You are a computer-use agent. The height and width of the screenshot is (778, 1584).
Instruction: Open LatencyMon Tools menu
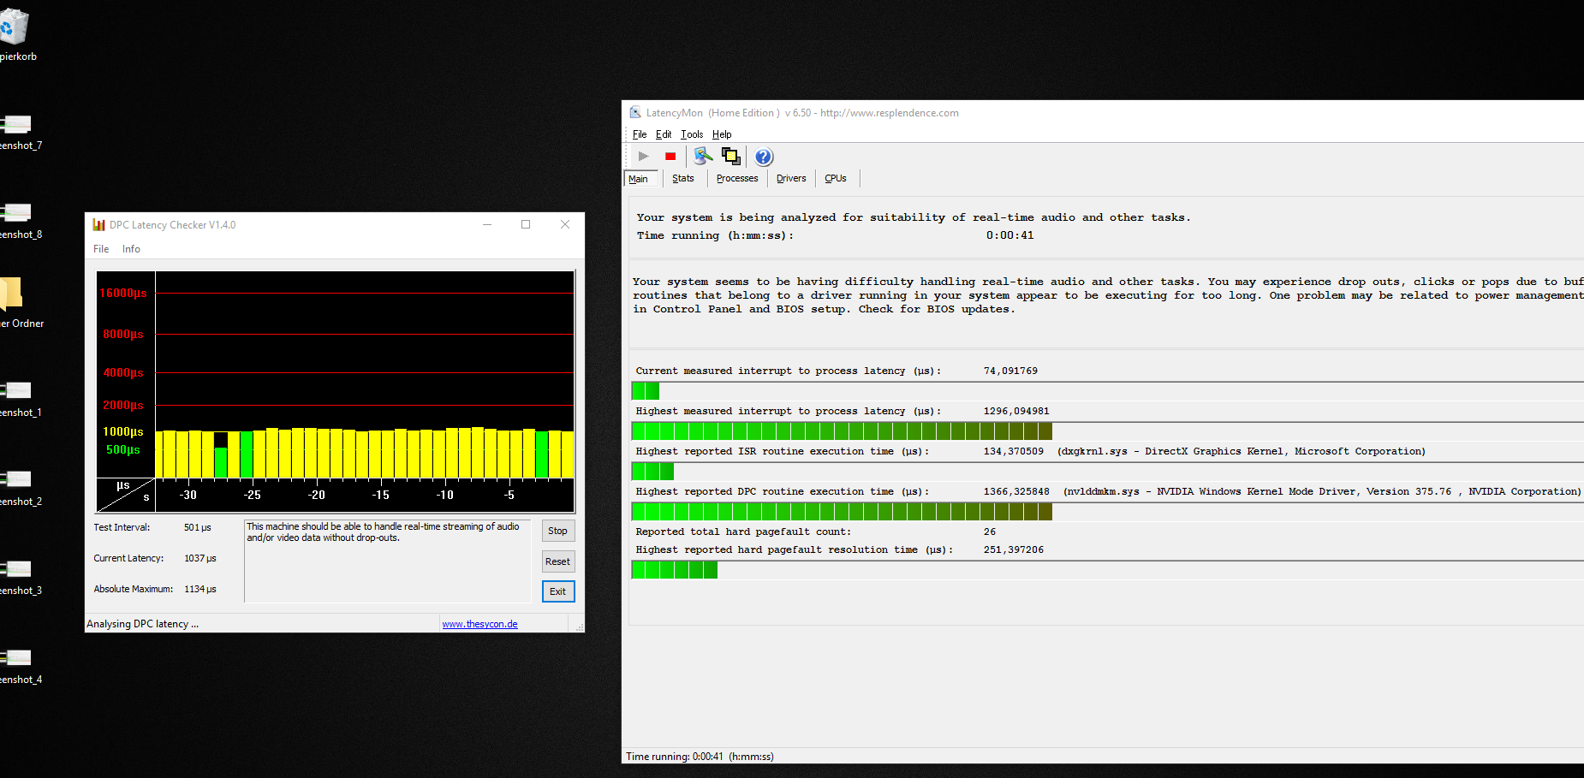click(692, 134)
